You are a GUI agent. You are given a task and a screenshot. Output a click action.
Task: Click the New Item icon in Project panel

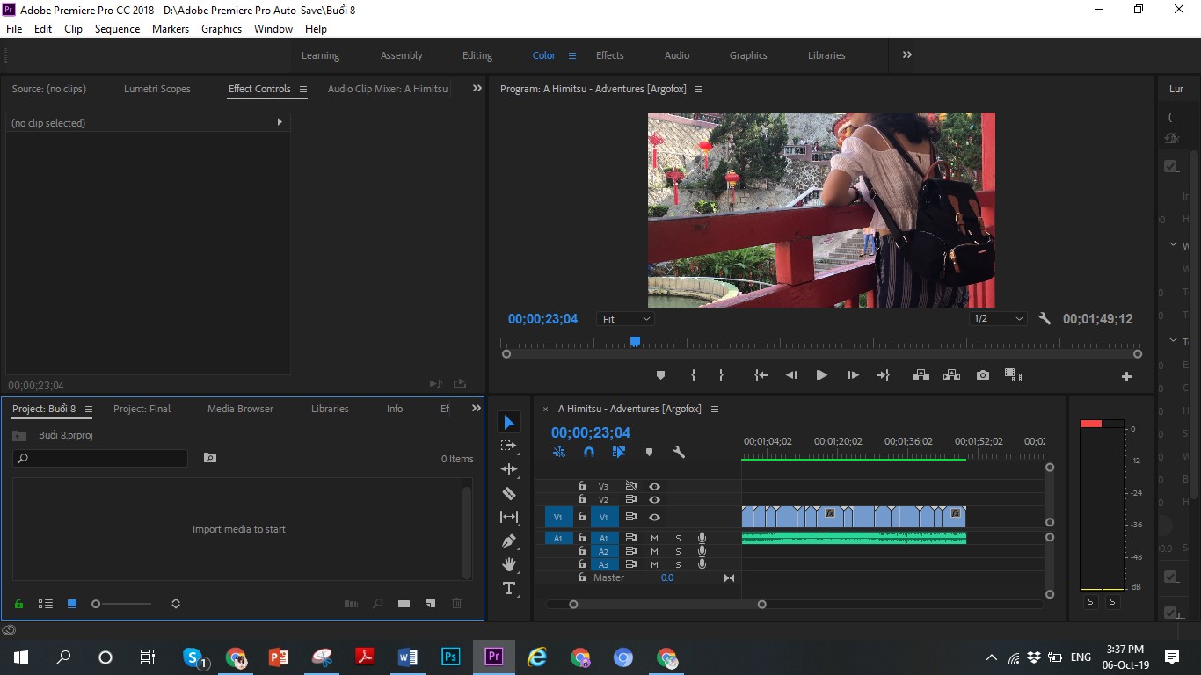(x=431, y=604)
